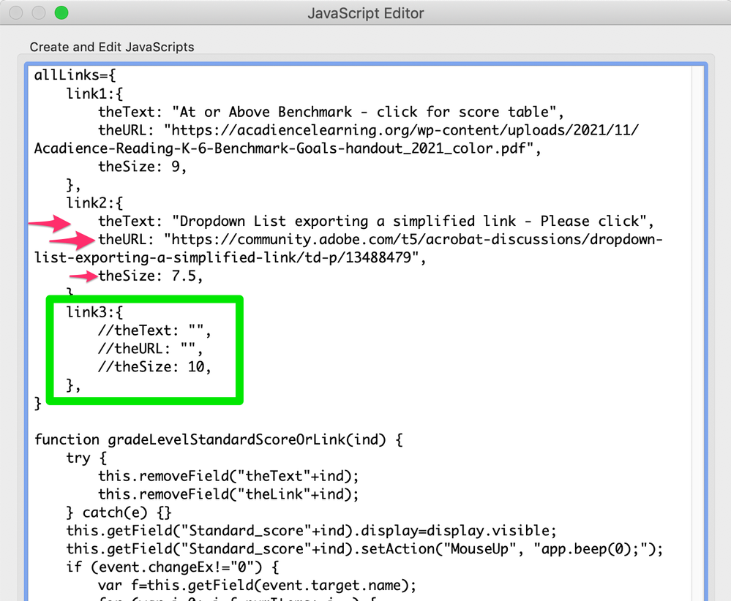Click the if event.changeEx condition line
This screenshot has width=731, height=601.
[x=168, y=567]
